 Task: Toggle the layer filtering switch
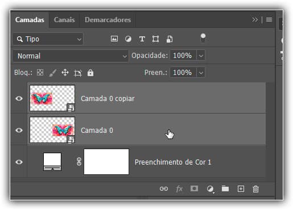pyautogui.click(x=203, y=38)
